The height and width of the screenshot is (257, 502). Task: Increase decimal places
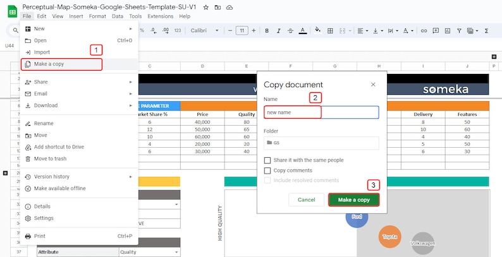(166, 31)
